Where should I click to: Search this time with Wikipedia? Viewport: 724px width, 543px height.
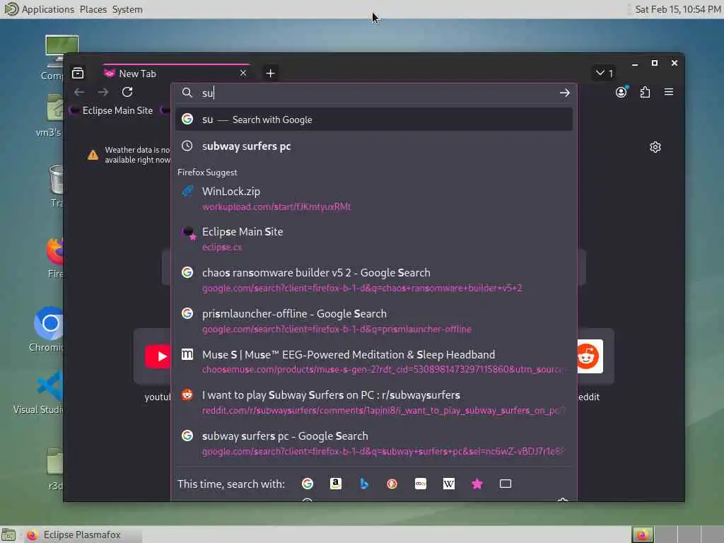tap(449, 484)
